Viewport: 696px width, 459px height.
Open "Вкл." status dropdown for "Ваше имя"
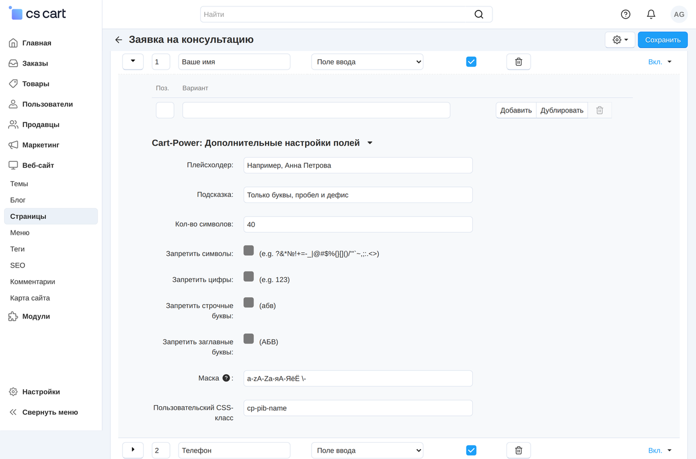click(660, 62)
